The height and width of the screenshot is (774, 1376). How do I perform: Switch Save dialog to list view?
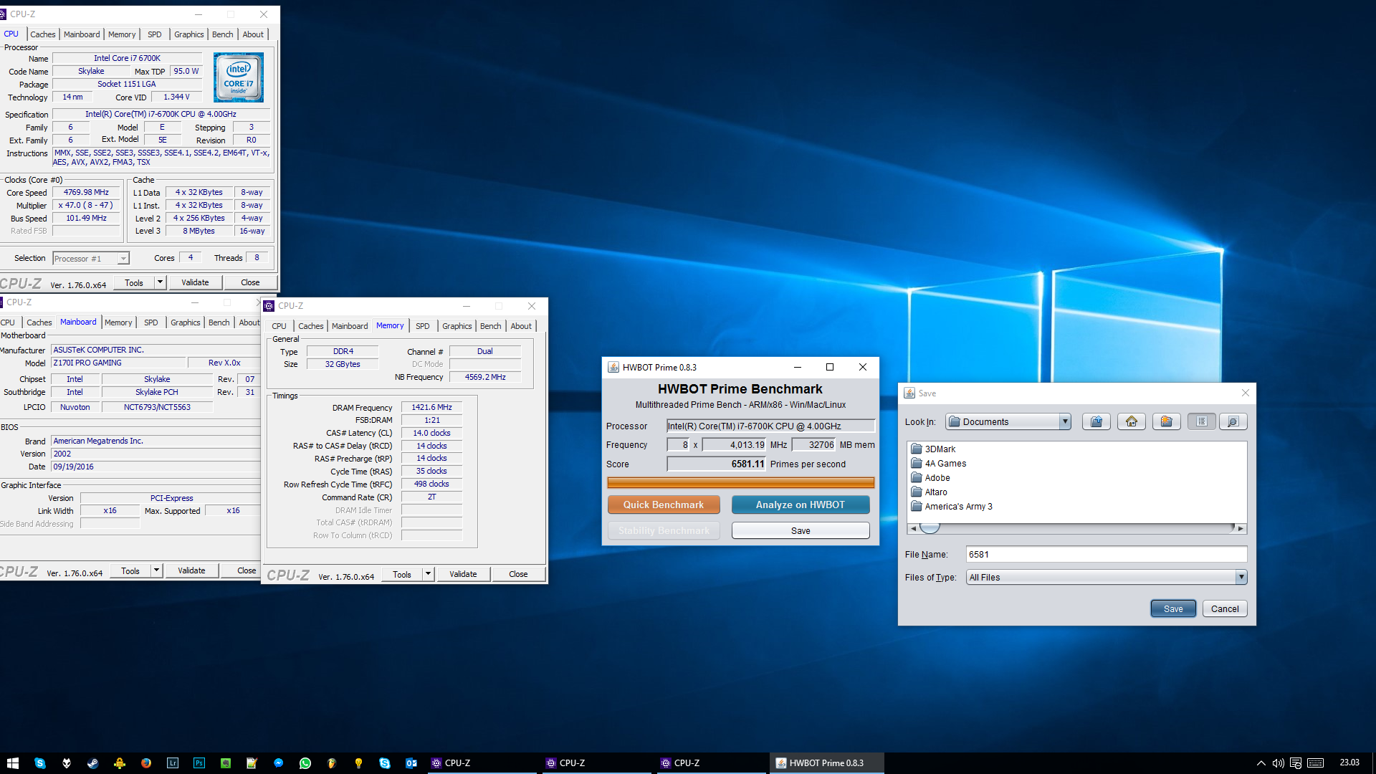coord(1202,421)
